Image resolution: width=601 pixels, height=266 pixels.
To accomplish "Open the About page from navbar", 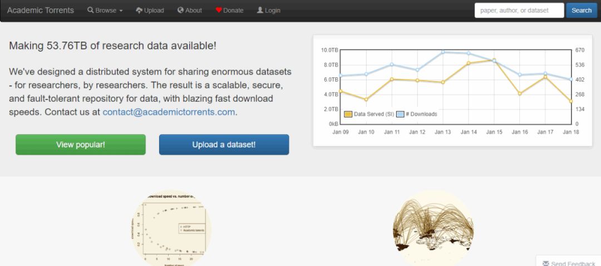I will [x=194, y=11].
